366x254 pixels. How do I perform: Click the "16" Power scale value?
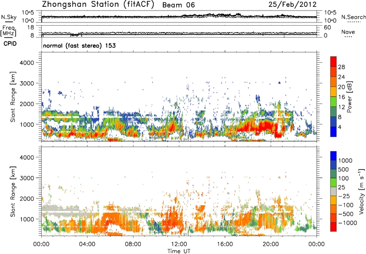tap(341, 97)
